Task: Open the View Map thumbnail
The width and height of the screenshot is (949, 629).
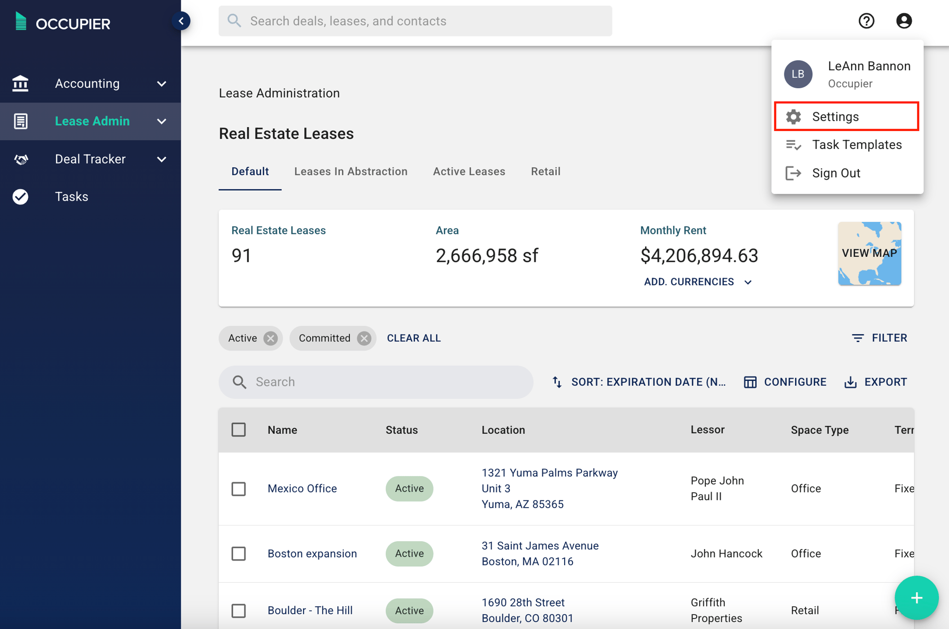Action: pos(869,253)
